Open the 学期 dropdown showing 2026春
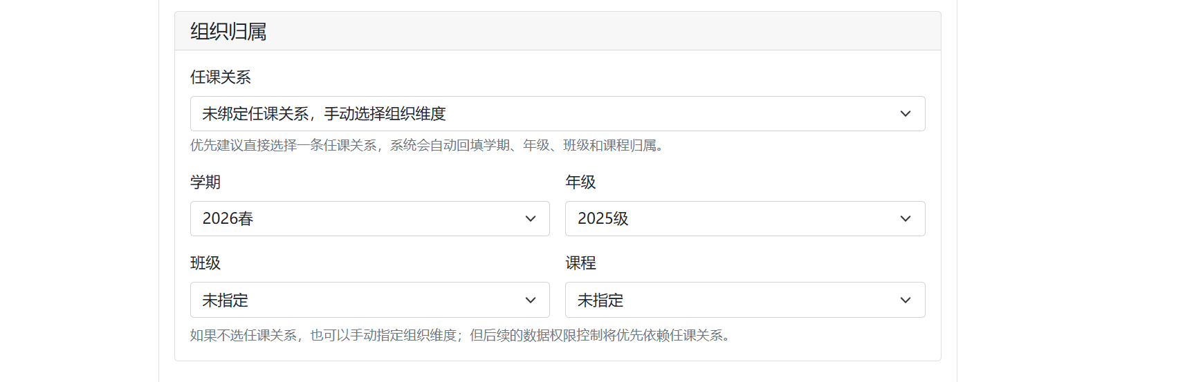Viewport: 1203px width, 382px height. [370, 218]
